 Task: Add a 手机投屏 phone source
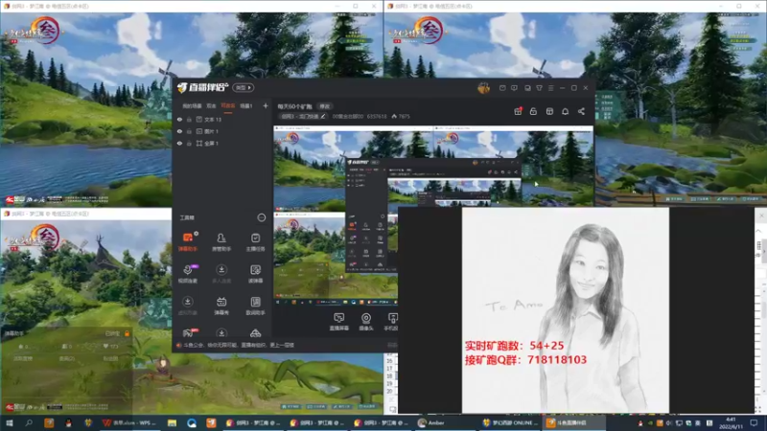391,322
